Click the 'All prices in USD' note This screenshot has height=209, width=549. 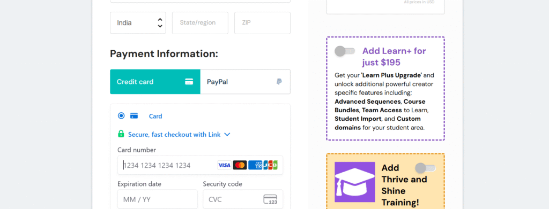tap(419, 2)
